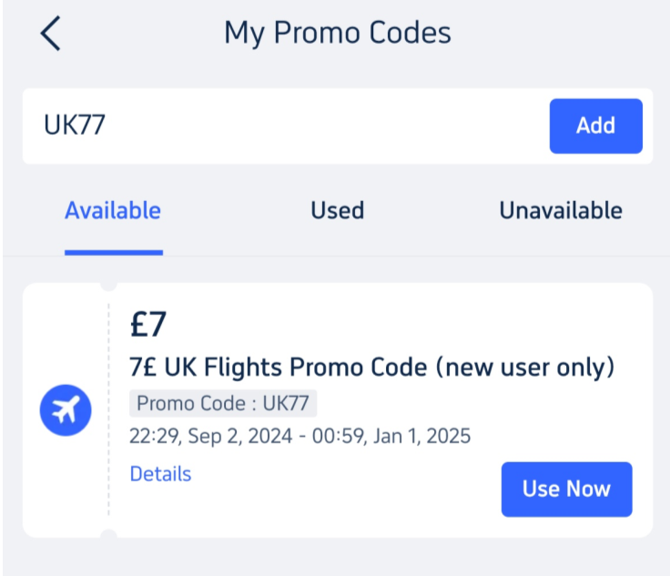Screen dimensions: 670x576
Task: Click the blue airplane flight icon
Action: [66, 410]
